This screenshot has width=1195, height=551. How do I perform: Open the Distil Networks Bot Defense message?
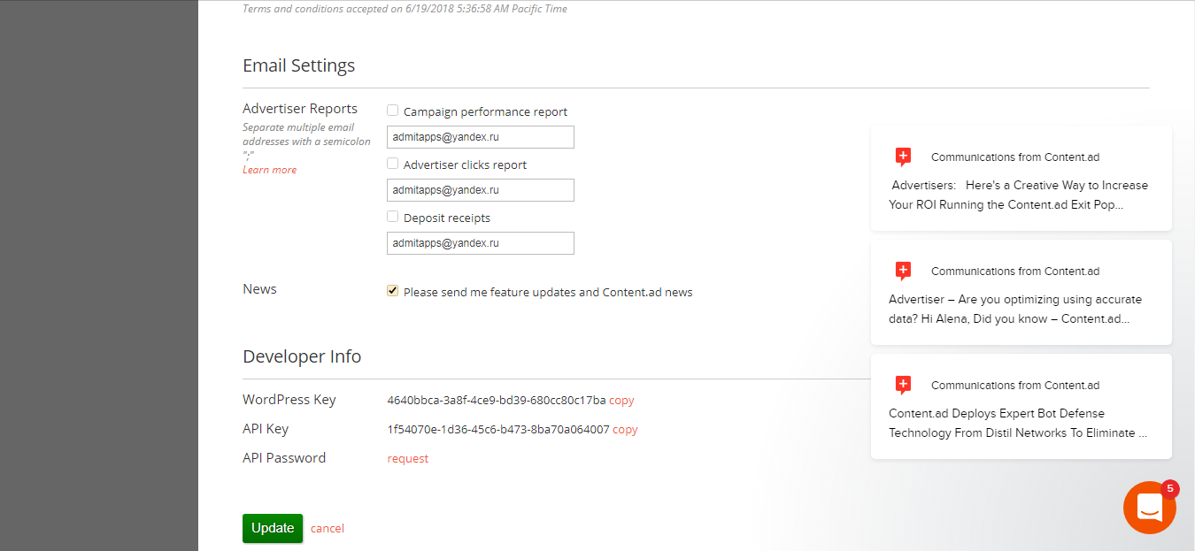point(1020,424)
